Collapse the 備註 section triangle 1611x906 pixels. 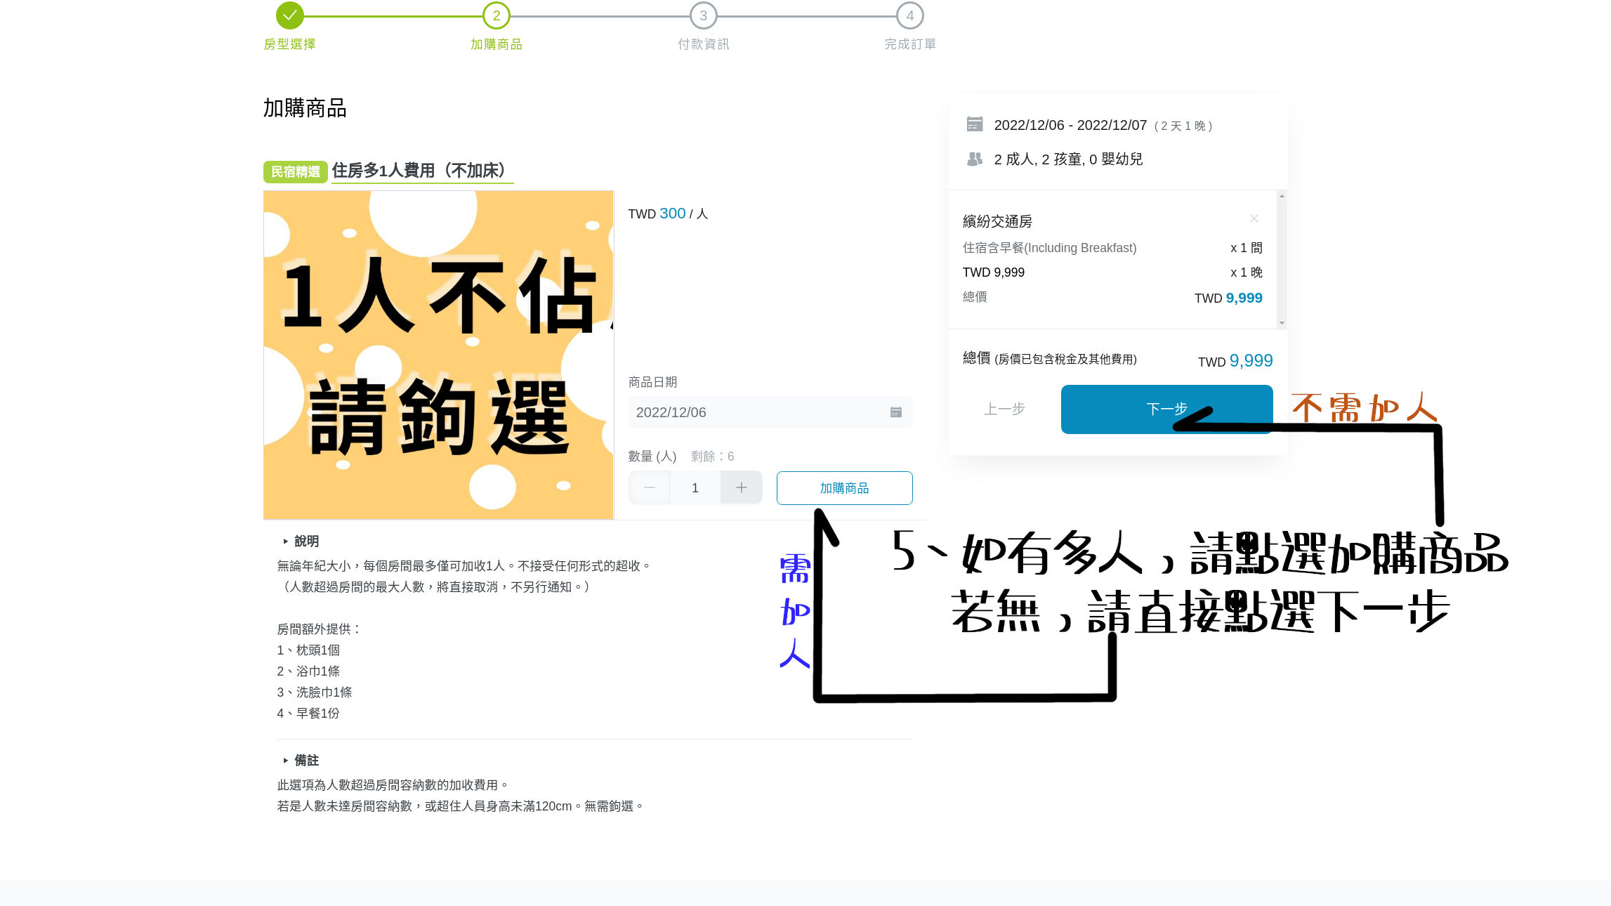pyautogui.click(x=285, y=761)
